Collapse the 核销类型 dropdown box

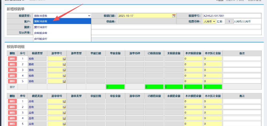click(x=89, y=16)
